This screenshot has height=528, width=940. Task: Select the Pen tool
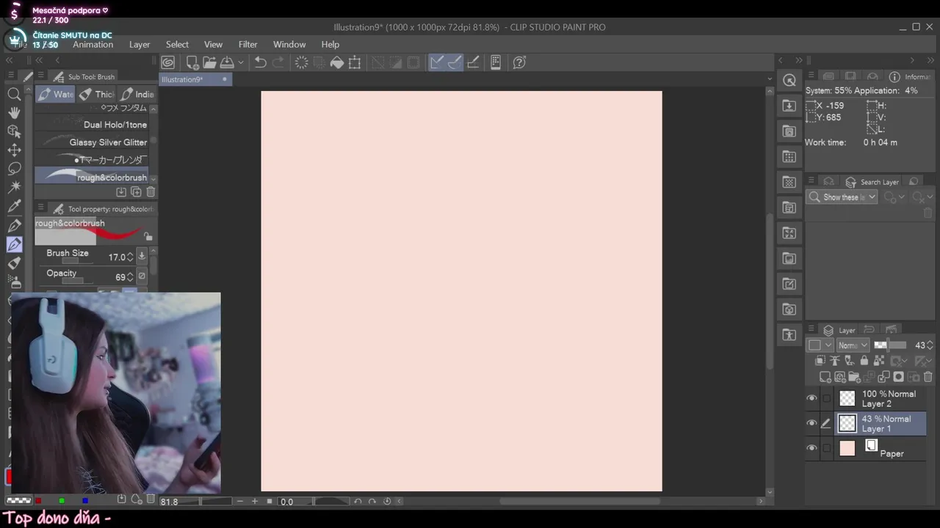[14, 226]
